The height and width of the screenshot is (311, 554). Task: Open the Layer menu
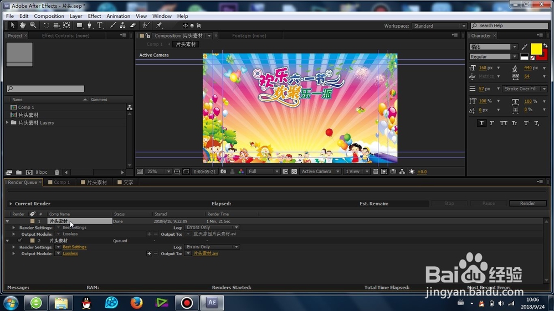coord(75,16)
